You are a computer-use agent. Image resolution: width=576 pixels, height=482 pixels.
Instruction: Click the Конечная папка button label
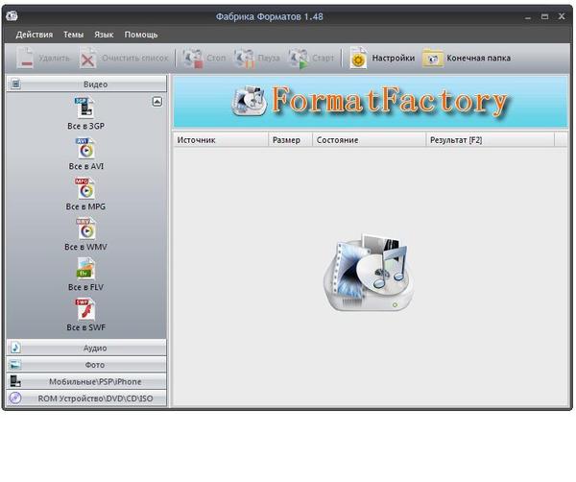coord(479,58)
